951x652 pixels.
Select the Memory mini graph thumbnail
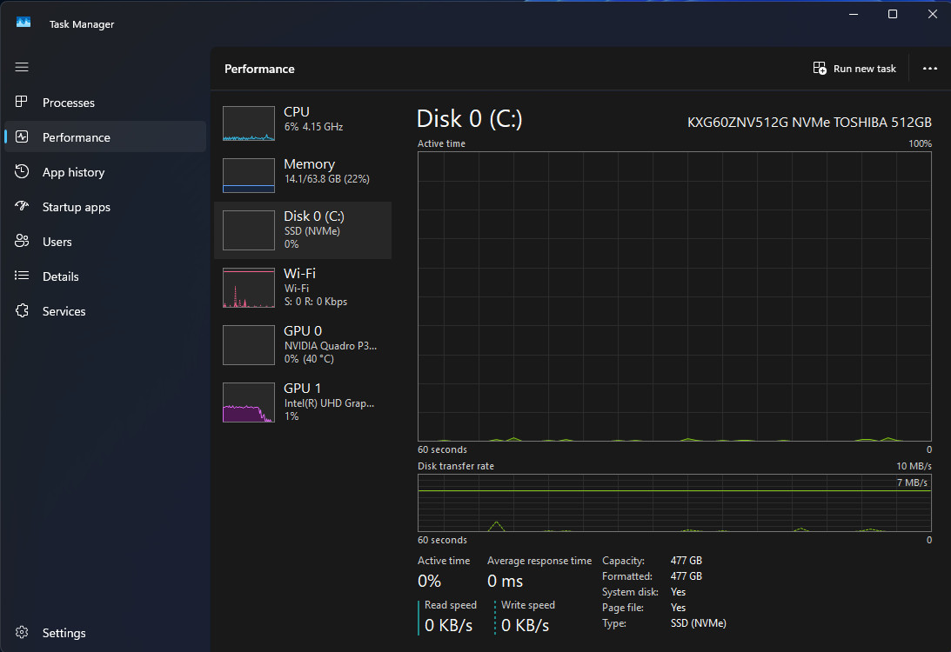click(x=249, y=176)
